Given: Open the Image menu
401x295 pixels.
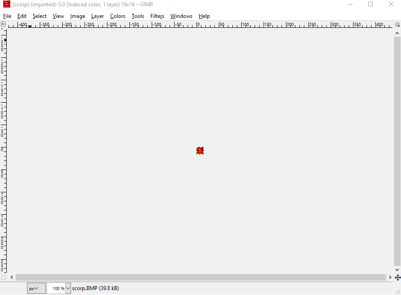Looking at the screenshot, I should click(x=77, y=16).
